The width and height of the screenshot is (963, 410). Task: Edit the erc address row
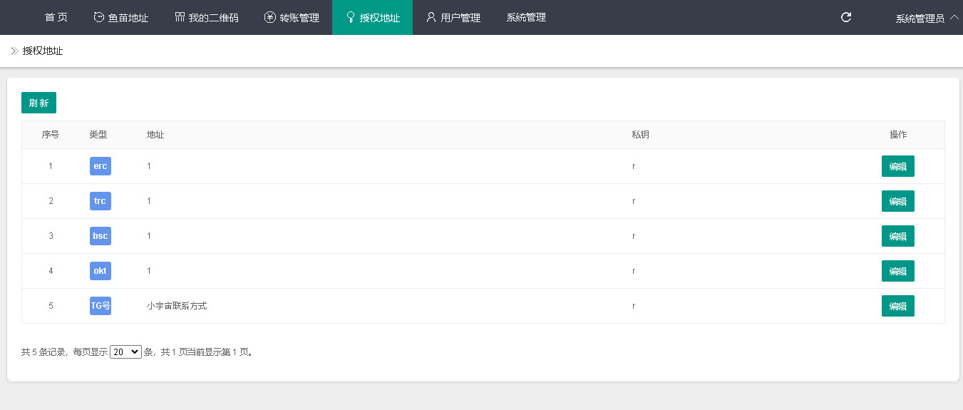tap(897, 166)
